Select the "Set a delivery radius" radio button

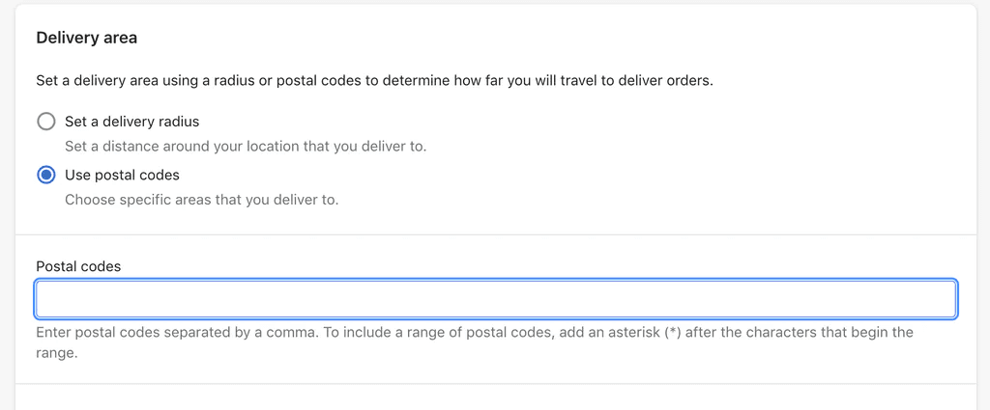click(45, 122)
